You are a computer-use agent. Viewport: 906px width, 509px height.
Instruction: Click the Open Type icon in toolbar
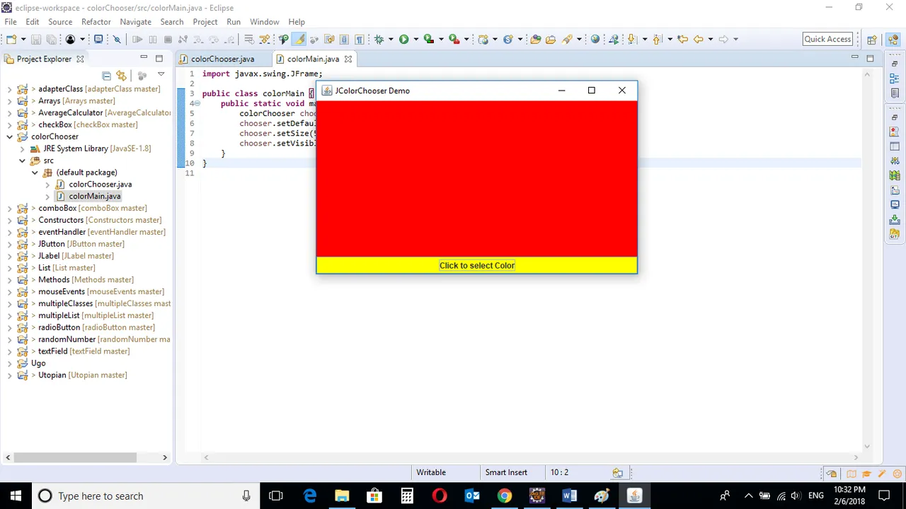click(x=536, y=40)
